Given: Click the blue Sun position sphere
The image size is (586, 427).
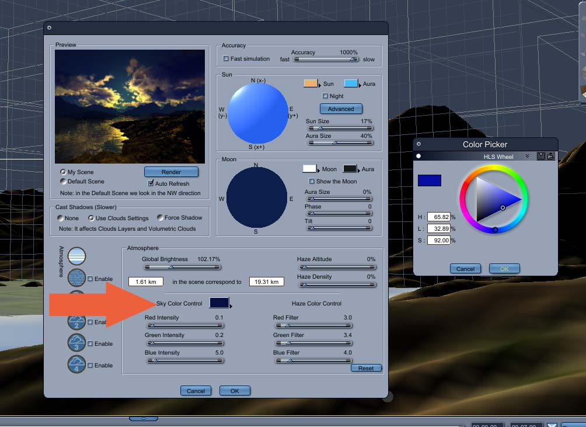Looking at the screenshot, I should 257,113.
